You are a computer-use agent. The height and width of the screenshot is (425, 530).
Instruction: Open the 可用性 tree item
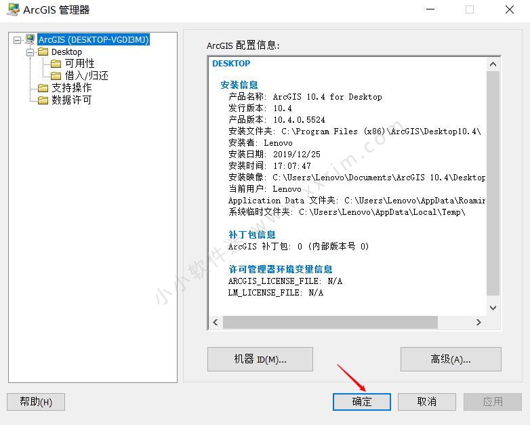[80, 64]
